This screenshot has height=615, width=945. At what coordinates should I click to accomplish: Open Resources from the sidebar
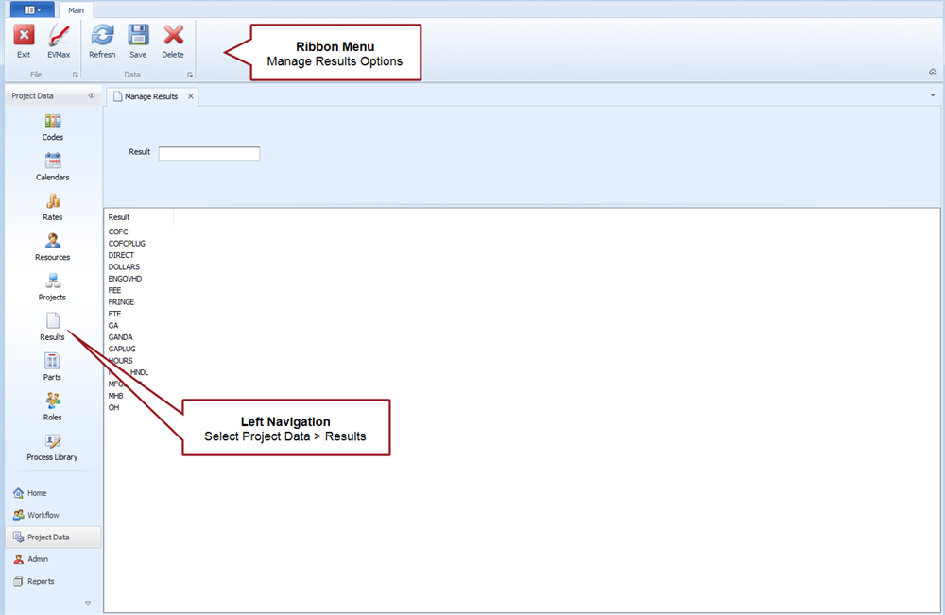pyautogui.click(x=53, y=247)
